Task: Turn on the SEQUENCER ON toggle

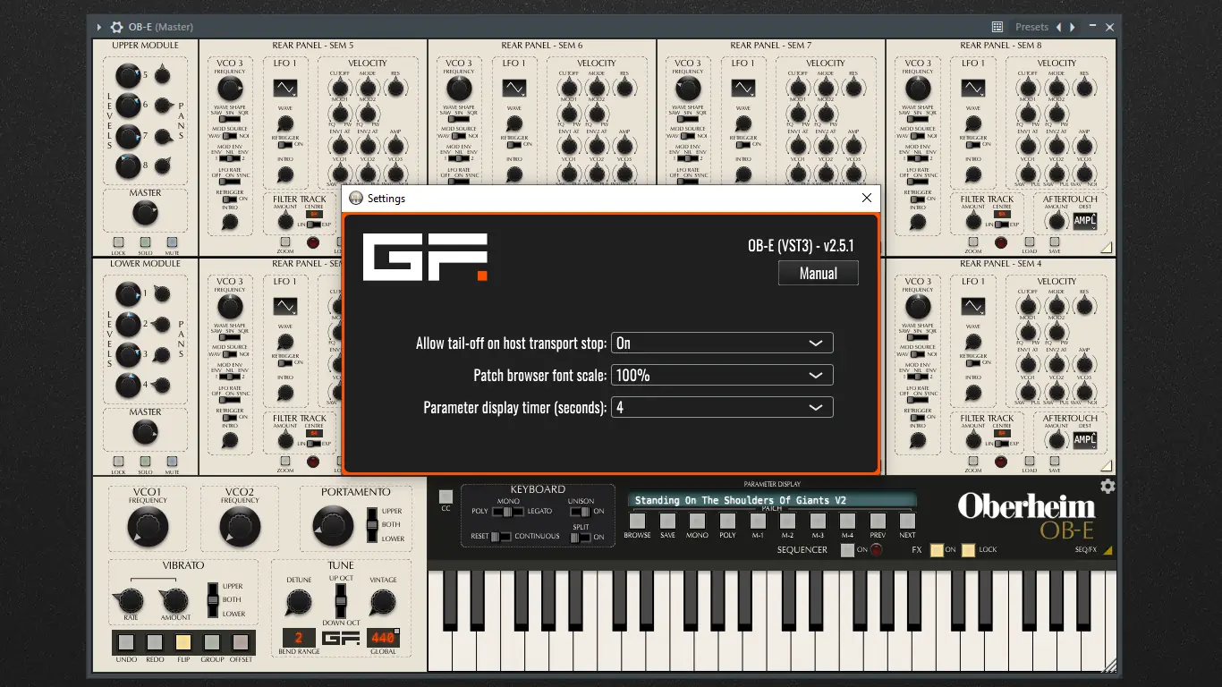Action: [x=847, y=551]
